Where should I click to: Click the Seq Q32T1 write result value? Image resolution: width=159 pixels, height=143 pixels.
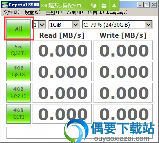pyautogui.click(x=123, y=50)
